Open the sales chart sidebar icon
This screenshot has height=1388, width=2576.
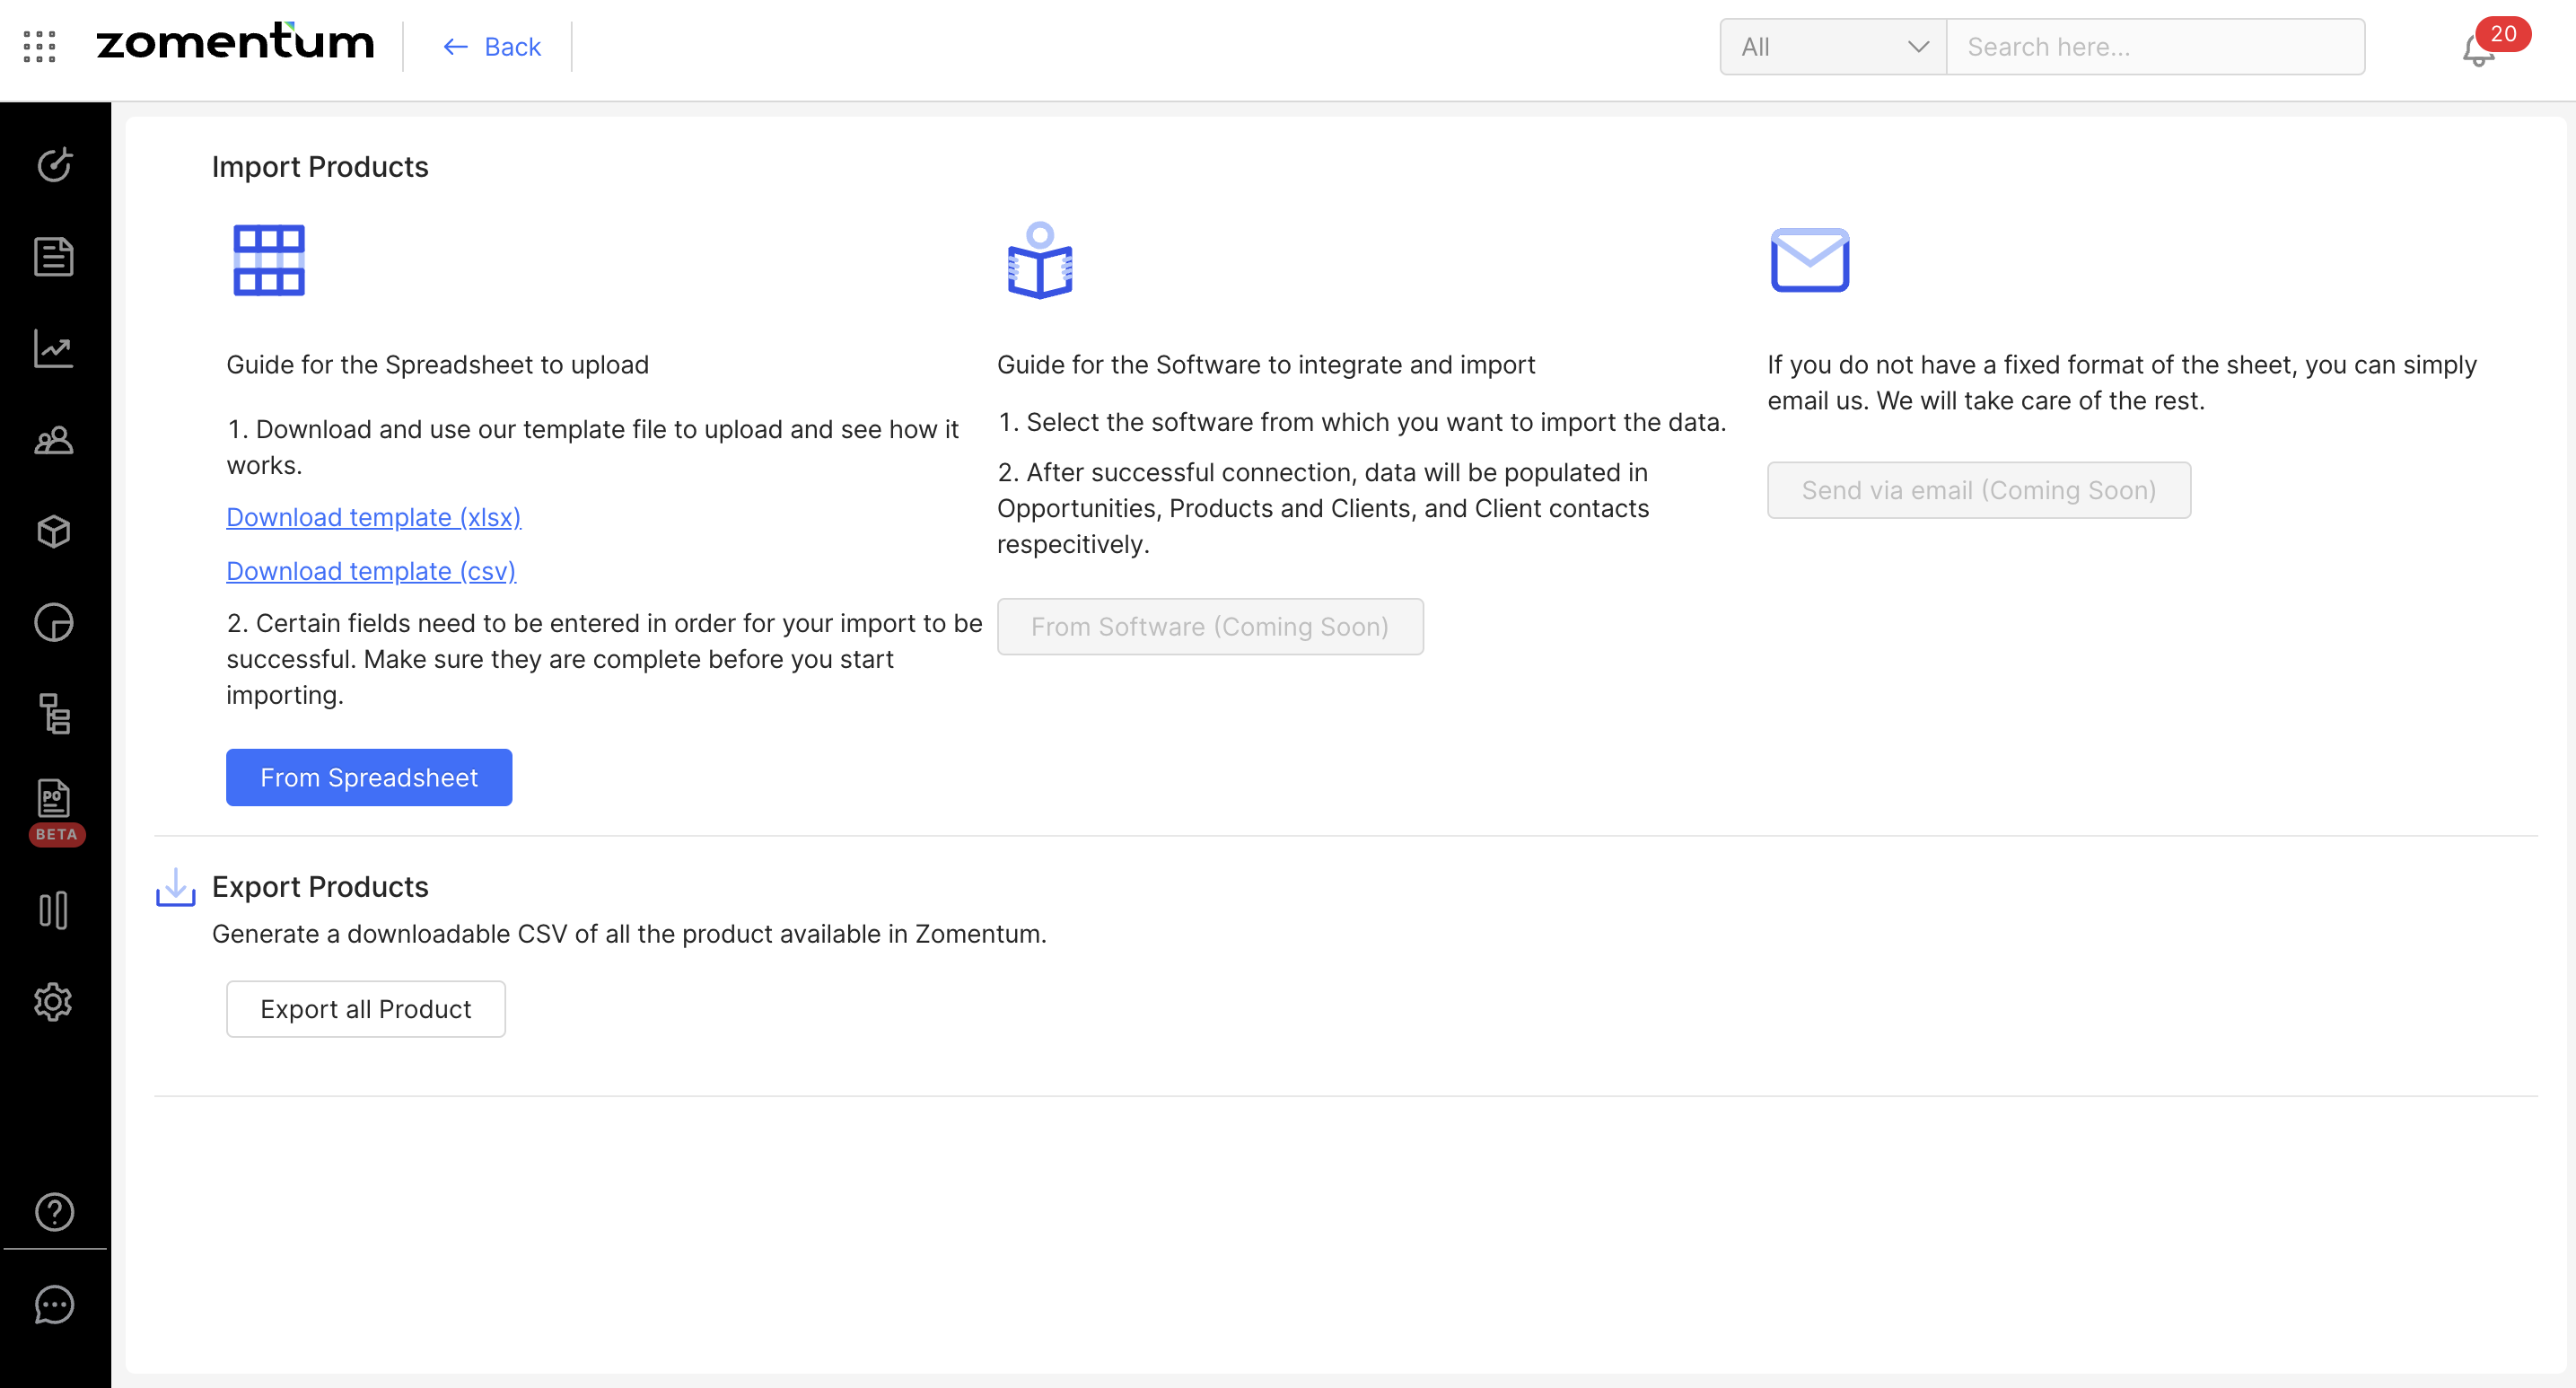54,349
